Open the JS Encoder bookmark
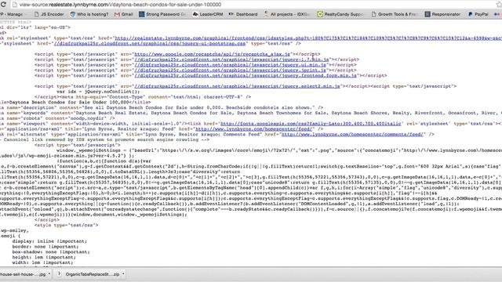Screen dimensions: 502x282 click(x=49, y=14)
